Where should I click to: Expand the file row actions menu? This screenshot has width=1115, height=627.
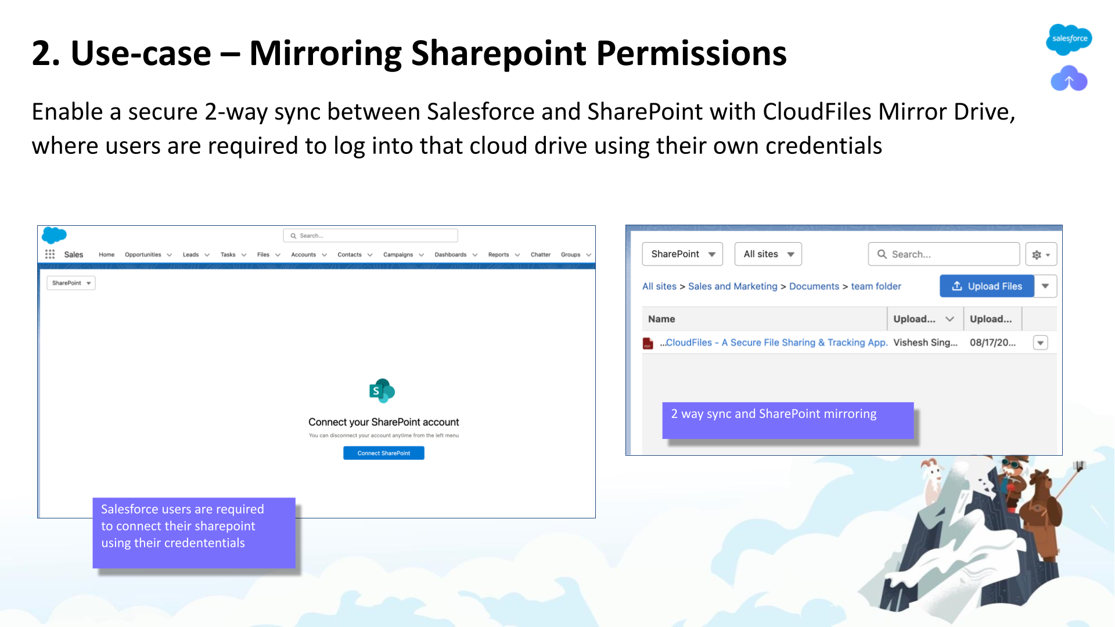click(1041, 343)
